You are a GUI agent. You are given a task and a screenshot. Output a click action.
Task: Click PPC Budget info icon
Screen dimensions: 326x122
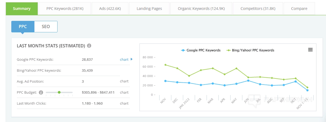click(41, 92)
